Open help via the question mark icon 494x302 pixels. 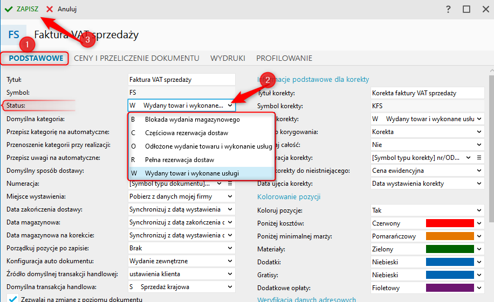[x=448, y=9]
